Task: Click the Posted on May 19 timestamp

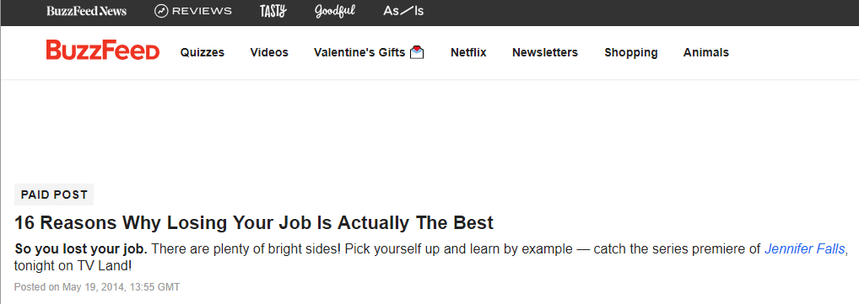Action: click(x=97, y=287)
